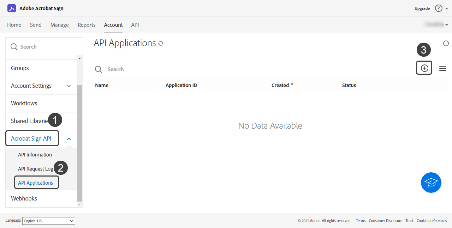This screenshot has height=228, width=452.
Task: Open the Reports tab
Action: pos(87,25)
